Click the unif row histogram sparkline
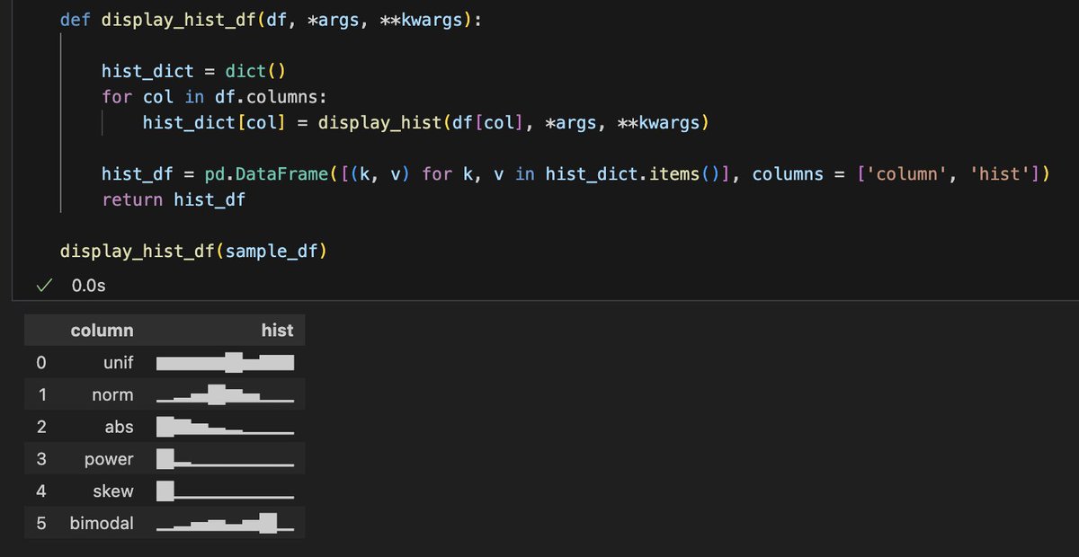The width and height of the screenshot is (1079, 557). (x=225, y=362)
